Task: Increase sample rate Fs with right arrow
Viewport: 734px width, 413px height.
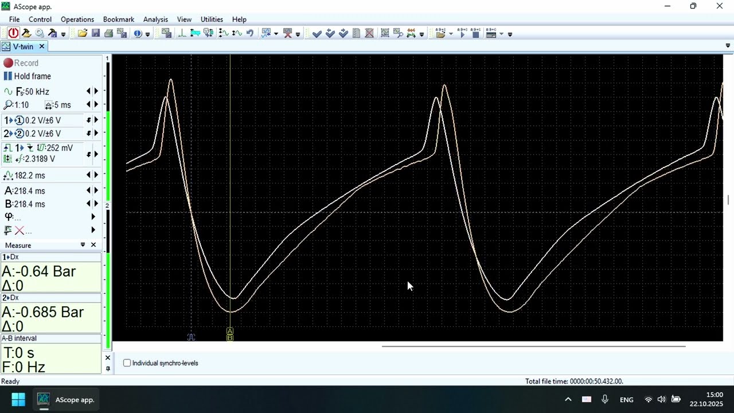Action: (x=96, y=91)
